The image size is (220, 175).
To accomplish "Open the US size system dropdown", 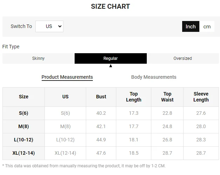I will pos(49,26).
